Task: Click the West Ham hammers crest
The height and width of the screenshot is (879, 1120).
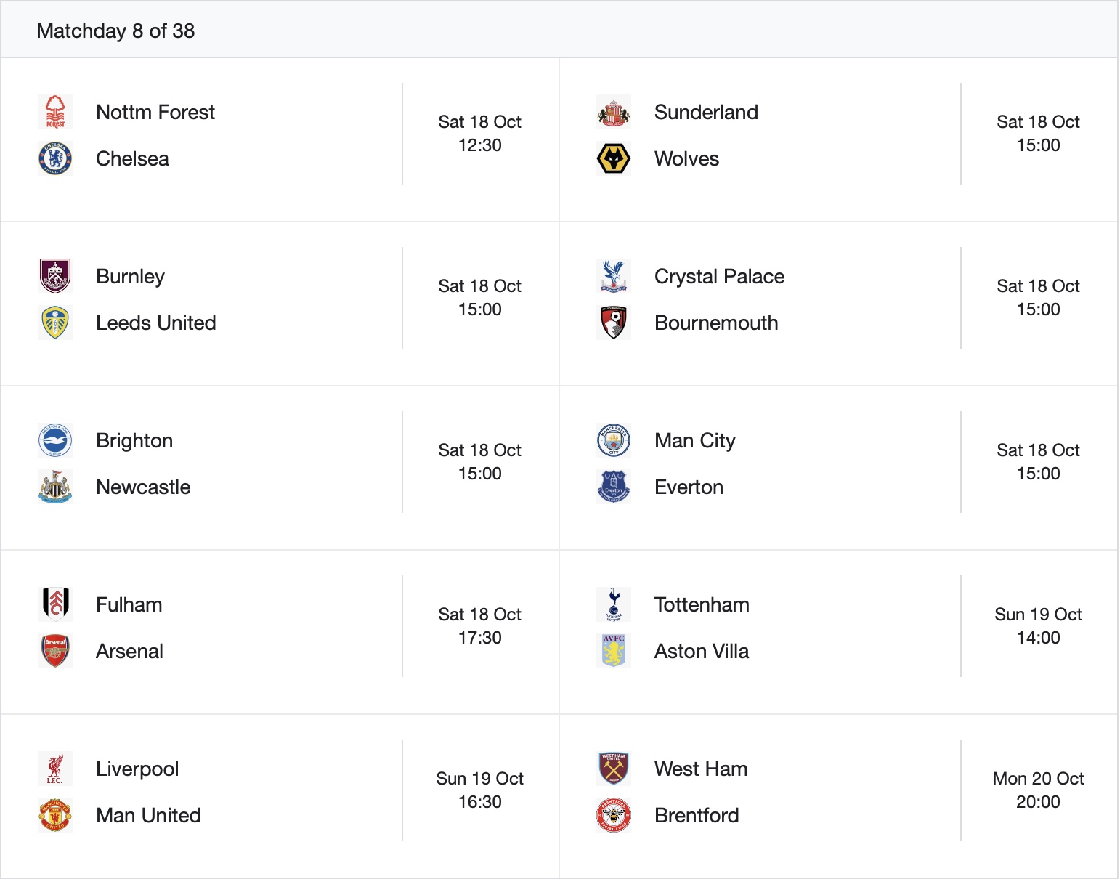Action: (x=614, y=769)
